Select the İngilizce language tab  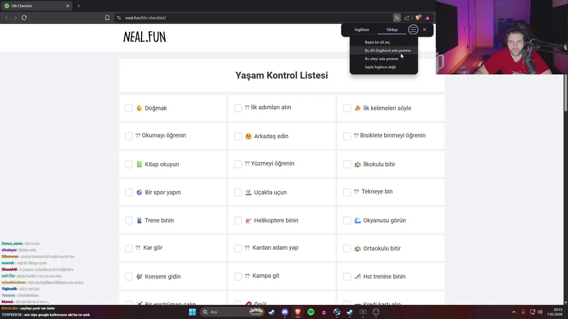[x=362, y=30]
